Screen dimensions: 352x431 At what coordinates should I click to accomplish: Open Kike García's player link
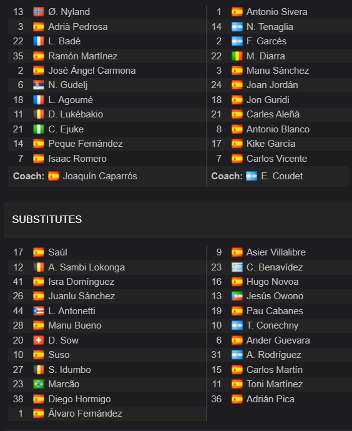click(x=271, y=144)
